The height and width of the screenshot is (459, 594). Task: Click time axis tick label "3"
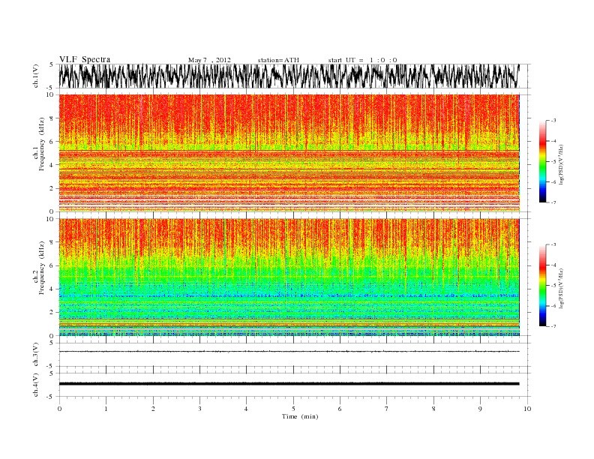coord(199,409)
